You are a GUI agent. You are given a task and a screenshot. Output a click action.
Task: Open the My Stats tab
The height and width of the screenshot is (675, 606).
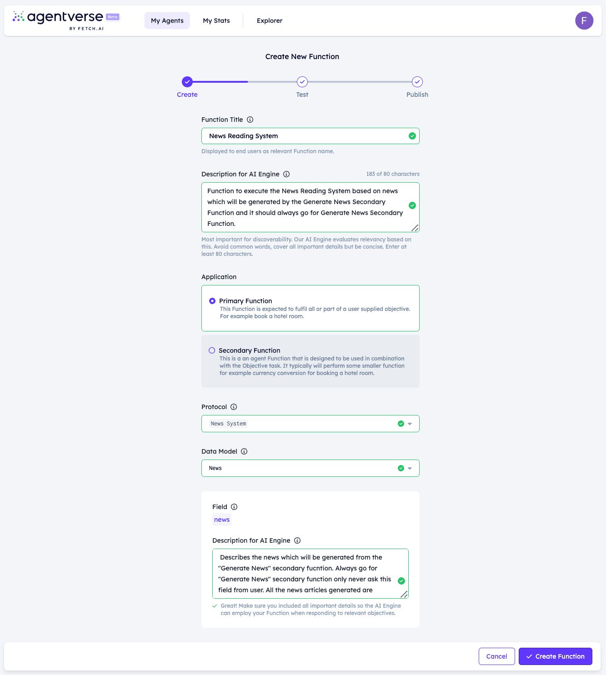(216, 20)
